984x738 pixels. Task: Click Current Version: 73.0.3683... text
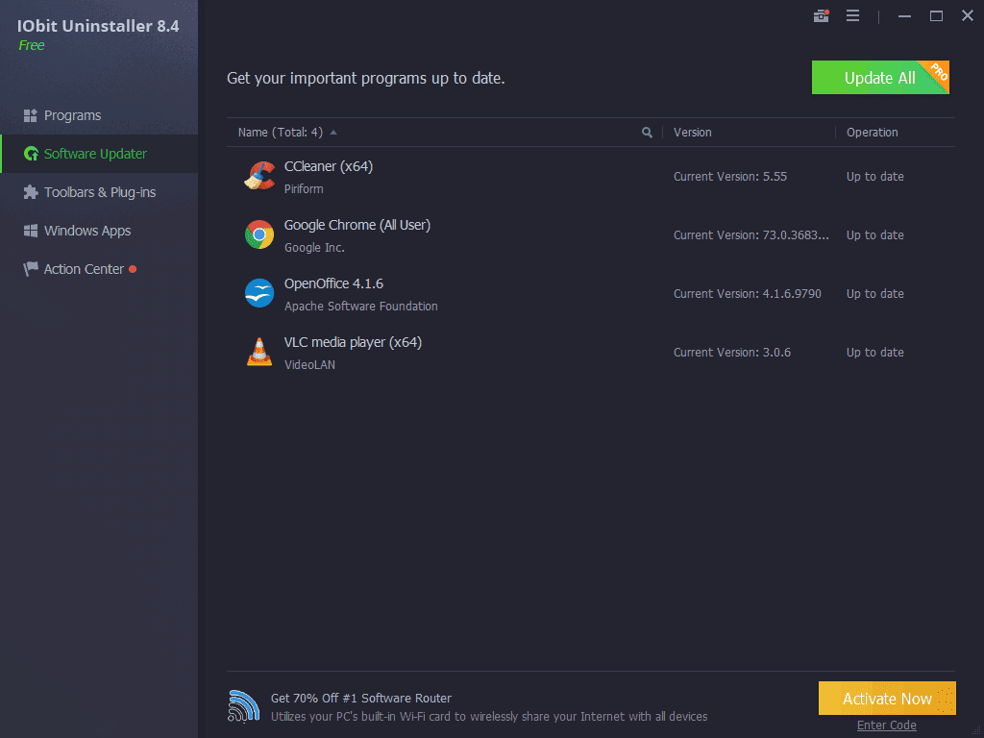pos(751,234)
